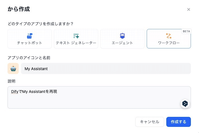Select the テキスト ジェネレーター app type card

click(76, 39)
